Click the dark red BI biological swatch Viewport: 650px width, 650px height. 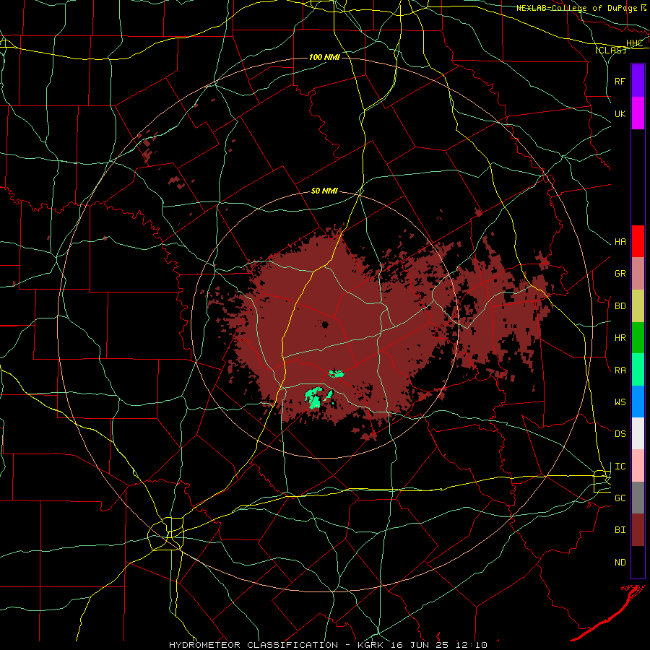coord(638,530)
